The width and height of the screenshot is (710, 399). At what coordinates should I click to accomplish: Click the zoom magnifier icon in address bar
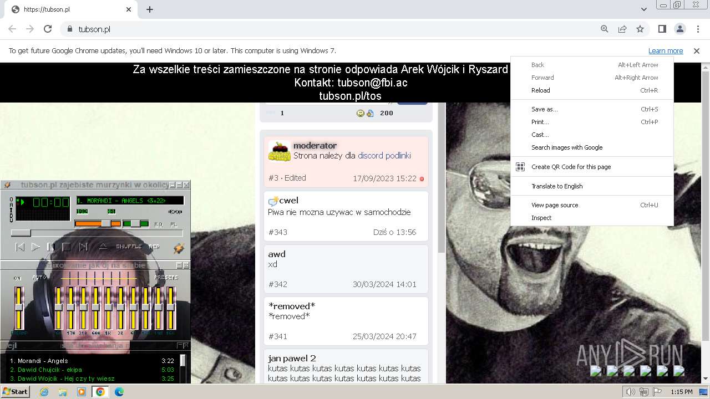coord(605,29)
